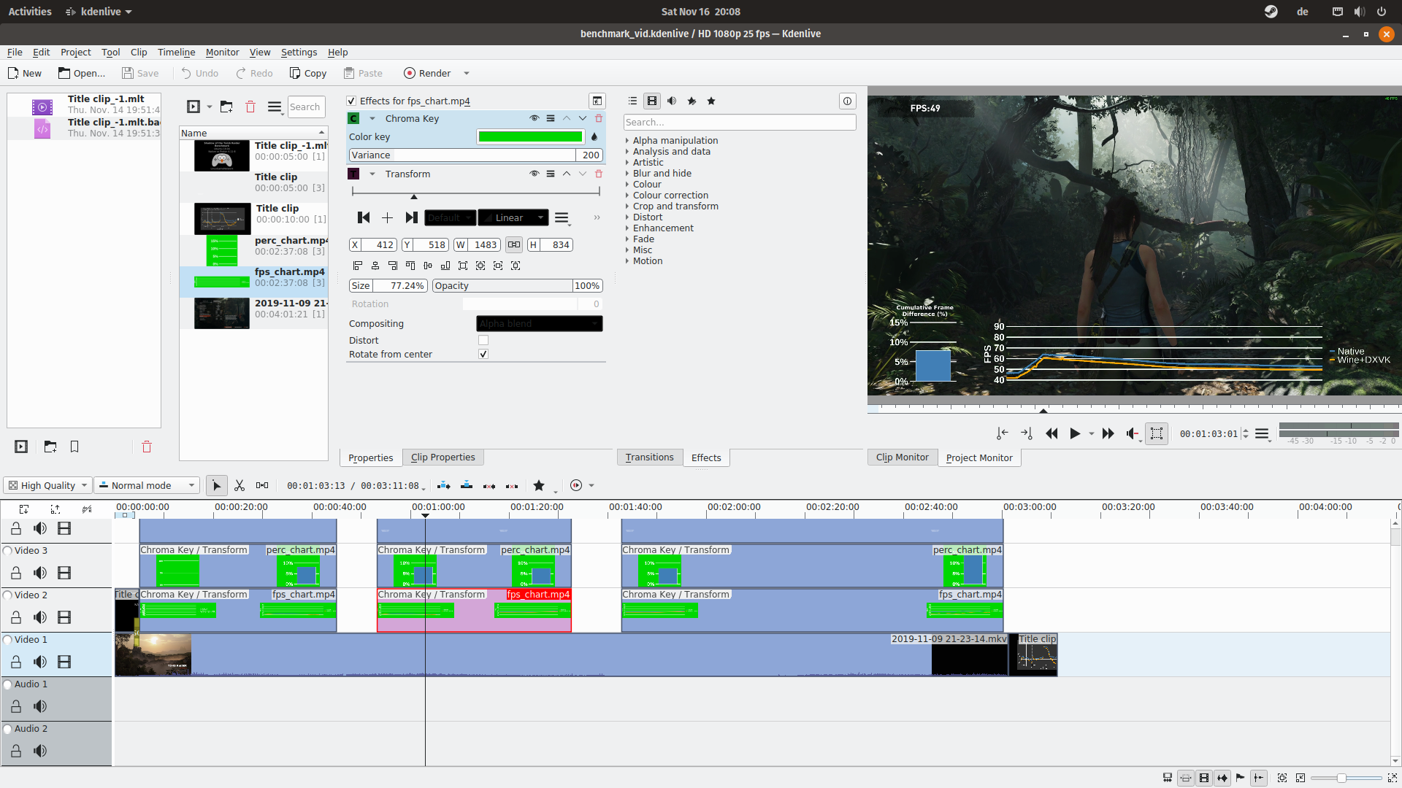
Task: Toggle Chroma Key effect visibility eye
Action: (535, 118)
